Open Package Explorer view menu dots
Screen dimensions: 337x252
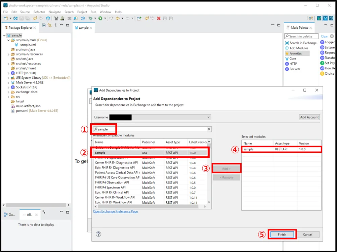point(56,25)
